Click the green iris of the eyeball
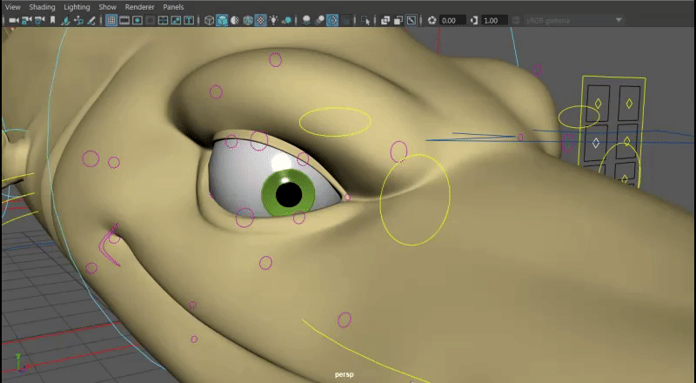The image size is (696, 383). point(288,193)
